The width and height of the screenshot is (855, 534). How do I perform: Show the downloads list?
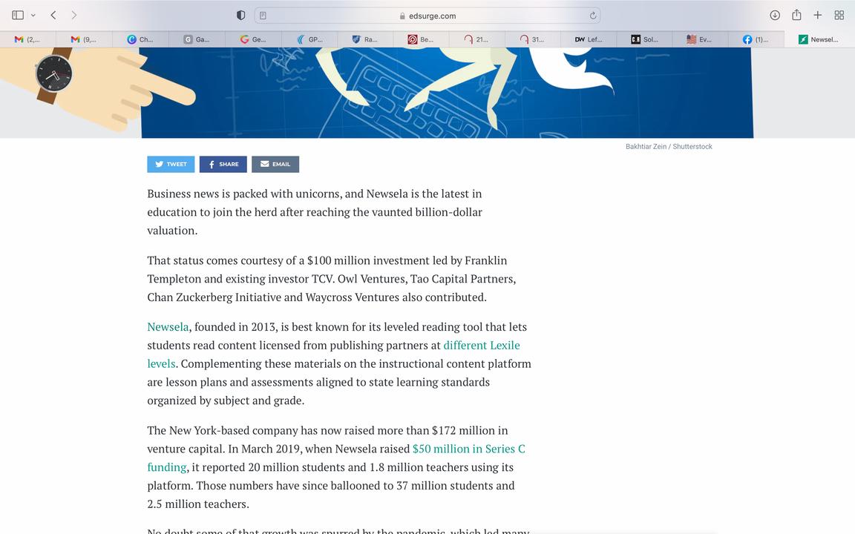(x=775, y=16)
